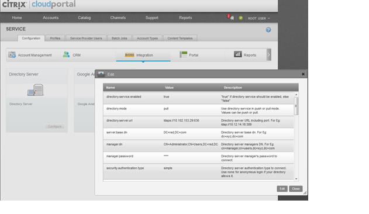The width and height of the screenshot is (369, 214).
Task: Open the Support menu
Action: [152, 18]
